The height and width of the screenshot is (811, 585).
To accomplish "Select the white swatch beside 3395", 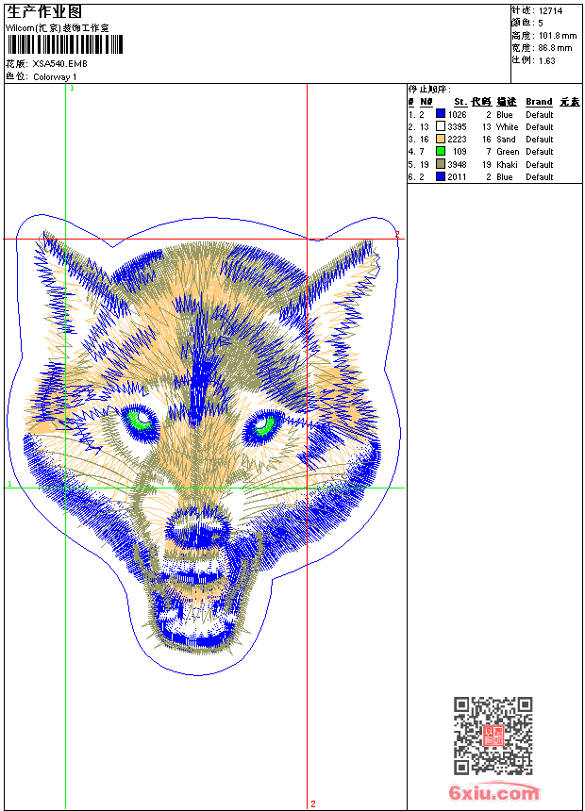I will (x=441, y=126).
